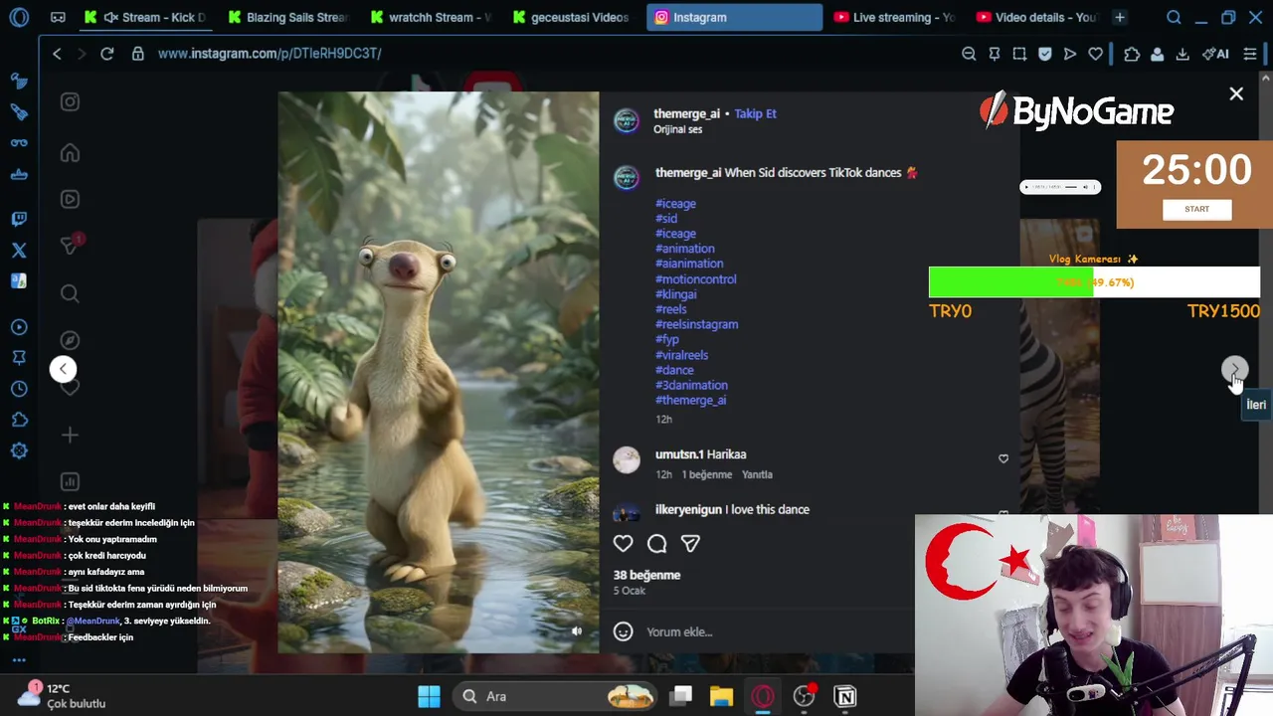
Task: Open Instagram direct messages icon
Action: tap(70, 245)
